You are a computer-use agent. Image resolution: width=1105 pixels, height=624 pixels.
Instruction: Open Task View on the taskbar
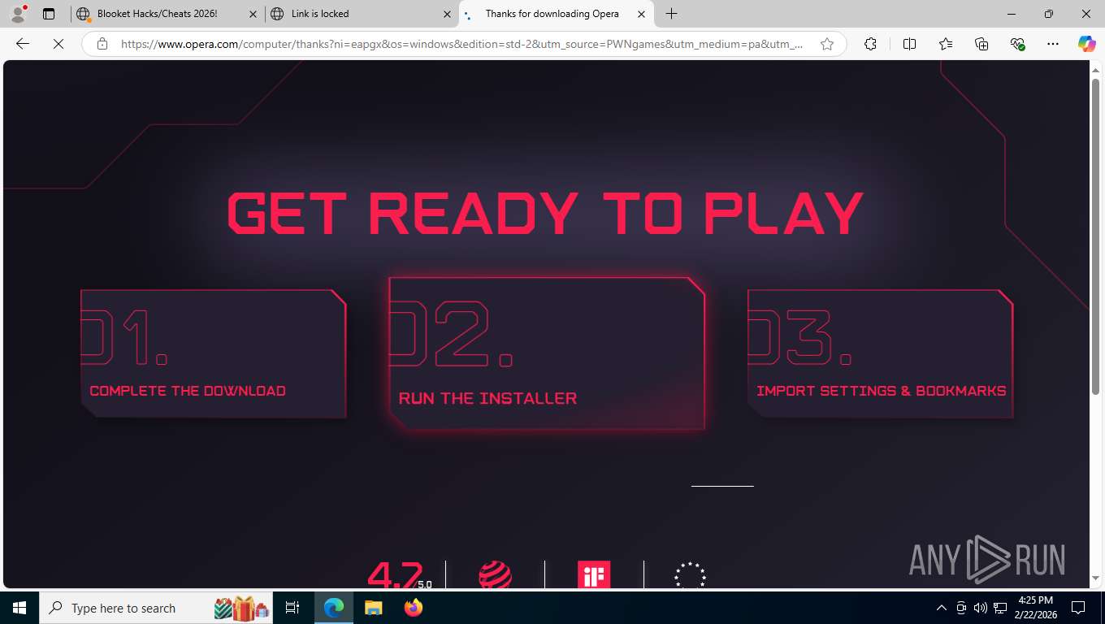click(292, 608)
